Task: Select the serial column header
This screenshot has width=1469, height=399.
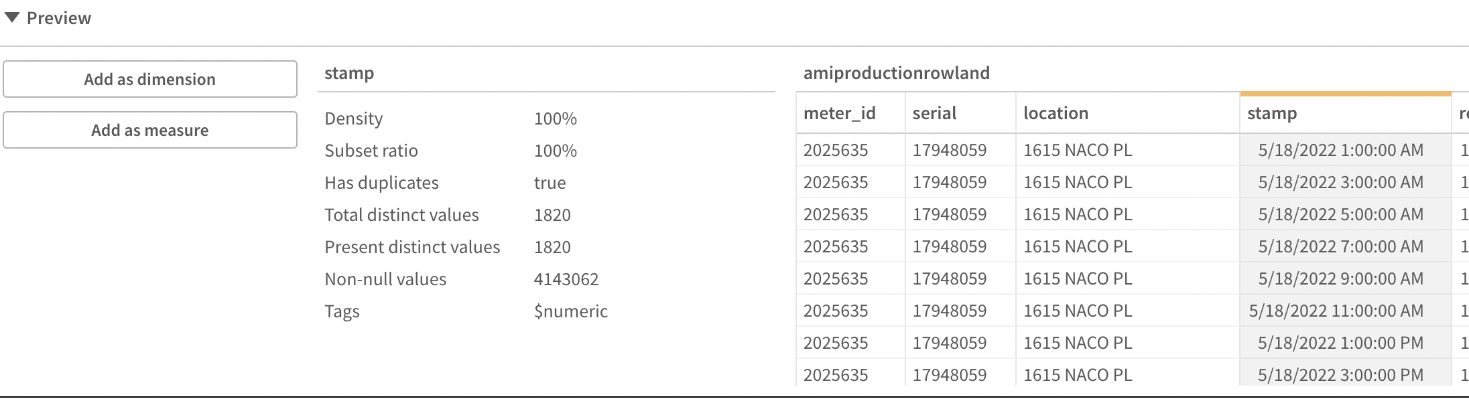Action: (934, 113)
